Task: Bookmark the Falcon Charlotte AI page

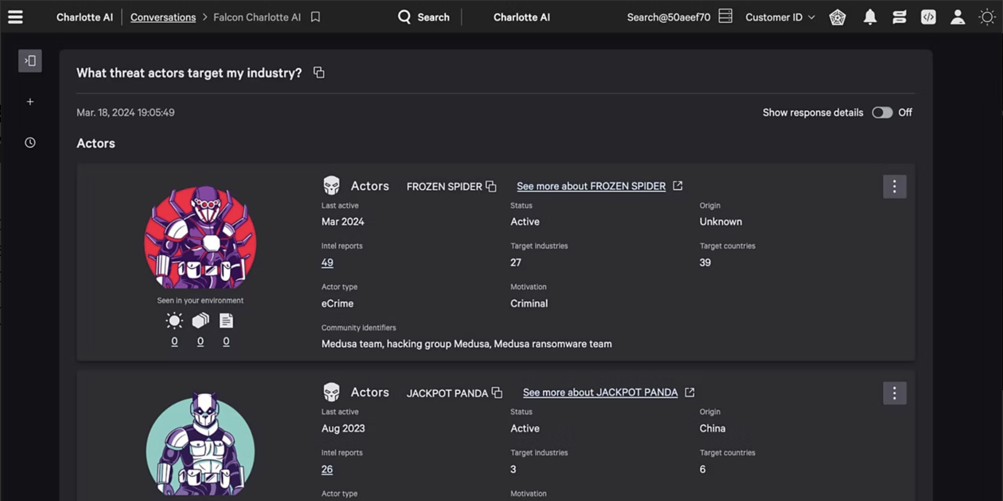Action: point(316,17)
